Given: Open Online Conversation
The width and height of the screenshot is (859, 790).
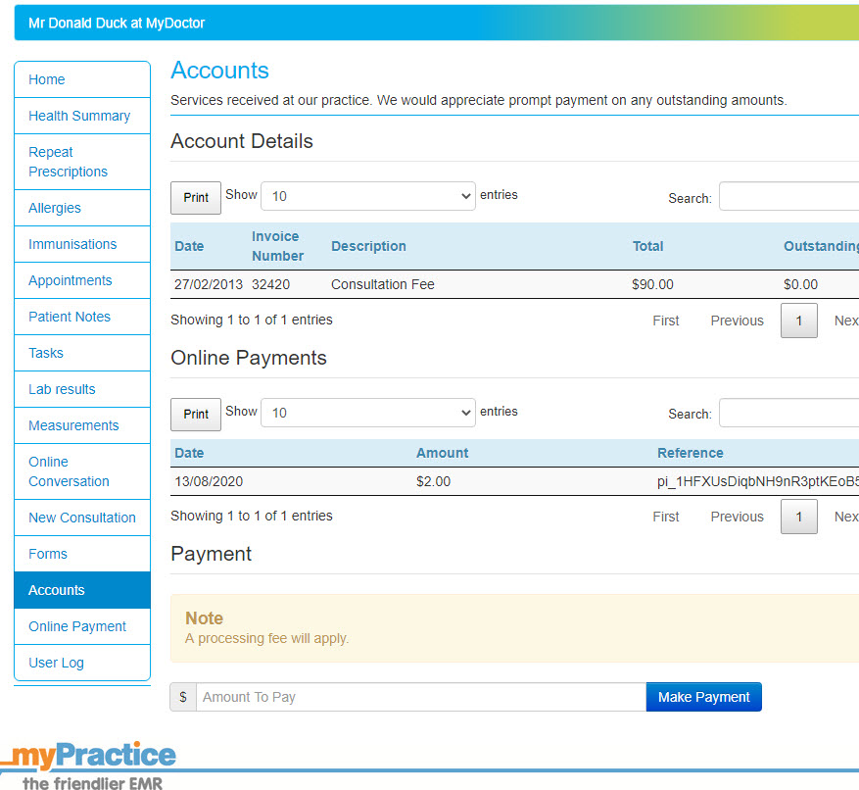Looking at the screenshot, I should click(x=82, y=471).
